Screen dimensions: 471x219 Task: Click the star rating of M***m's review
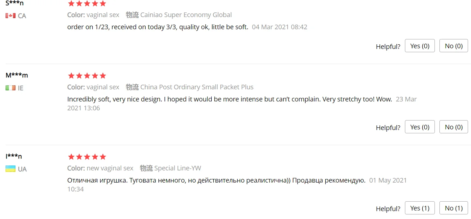(87, 76)
